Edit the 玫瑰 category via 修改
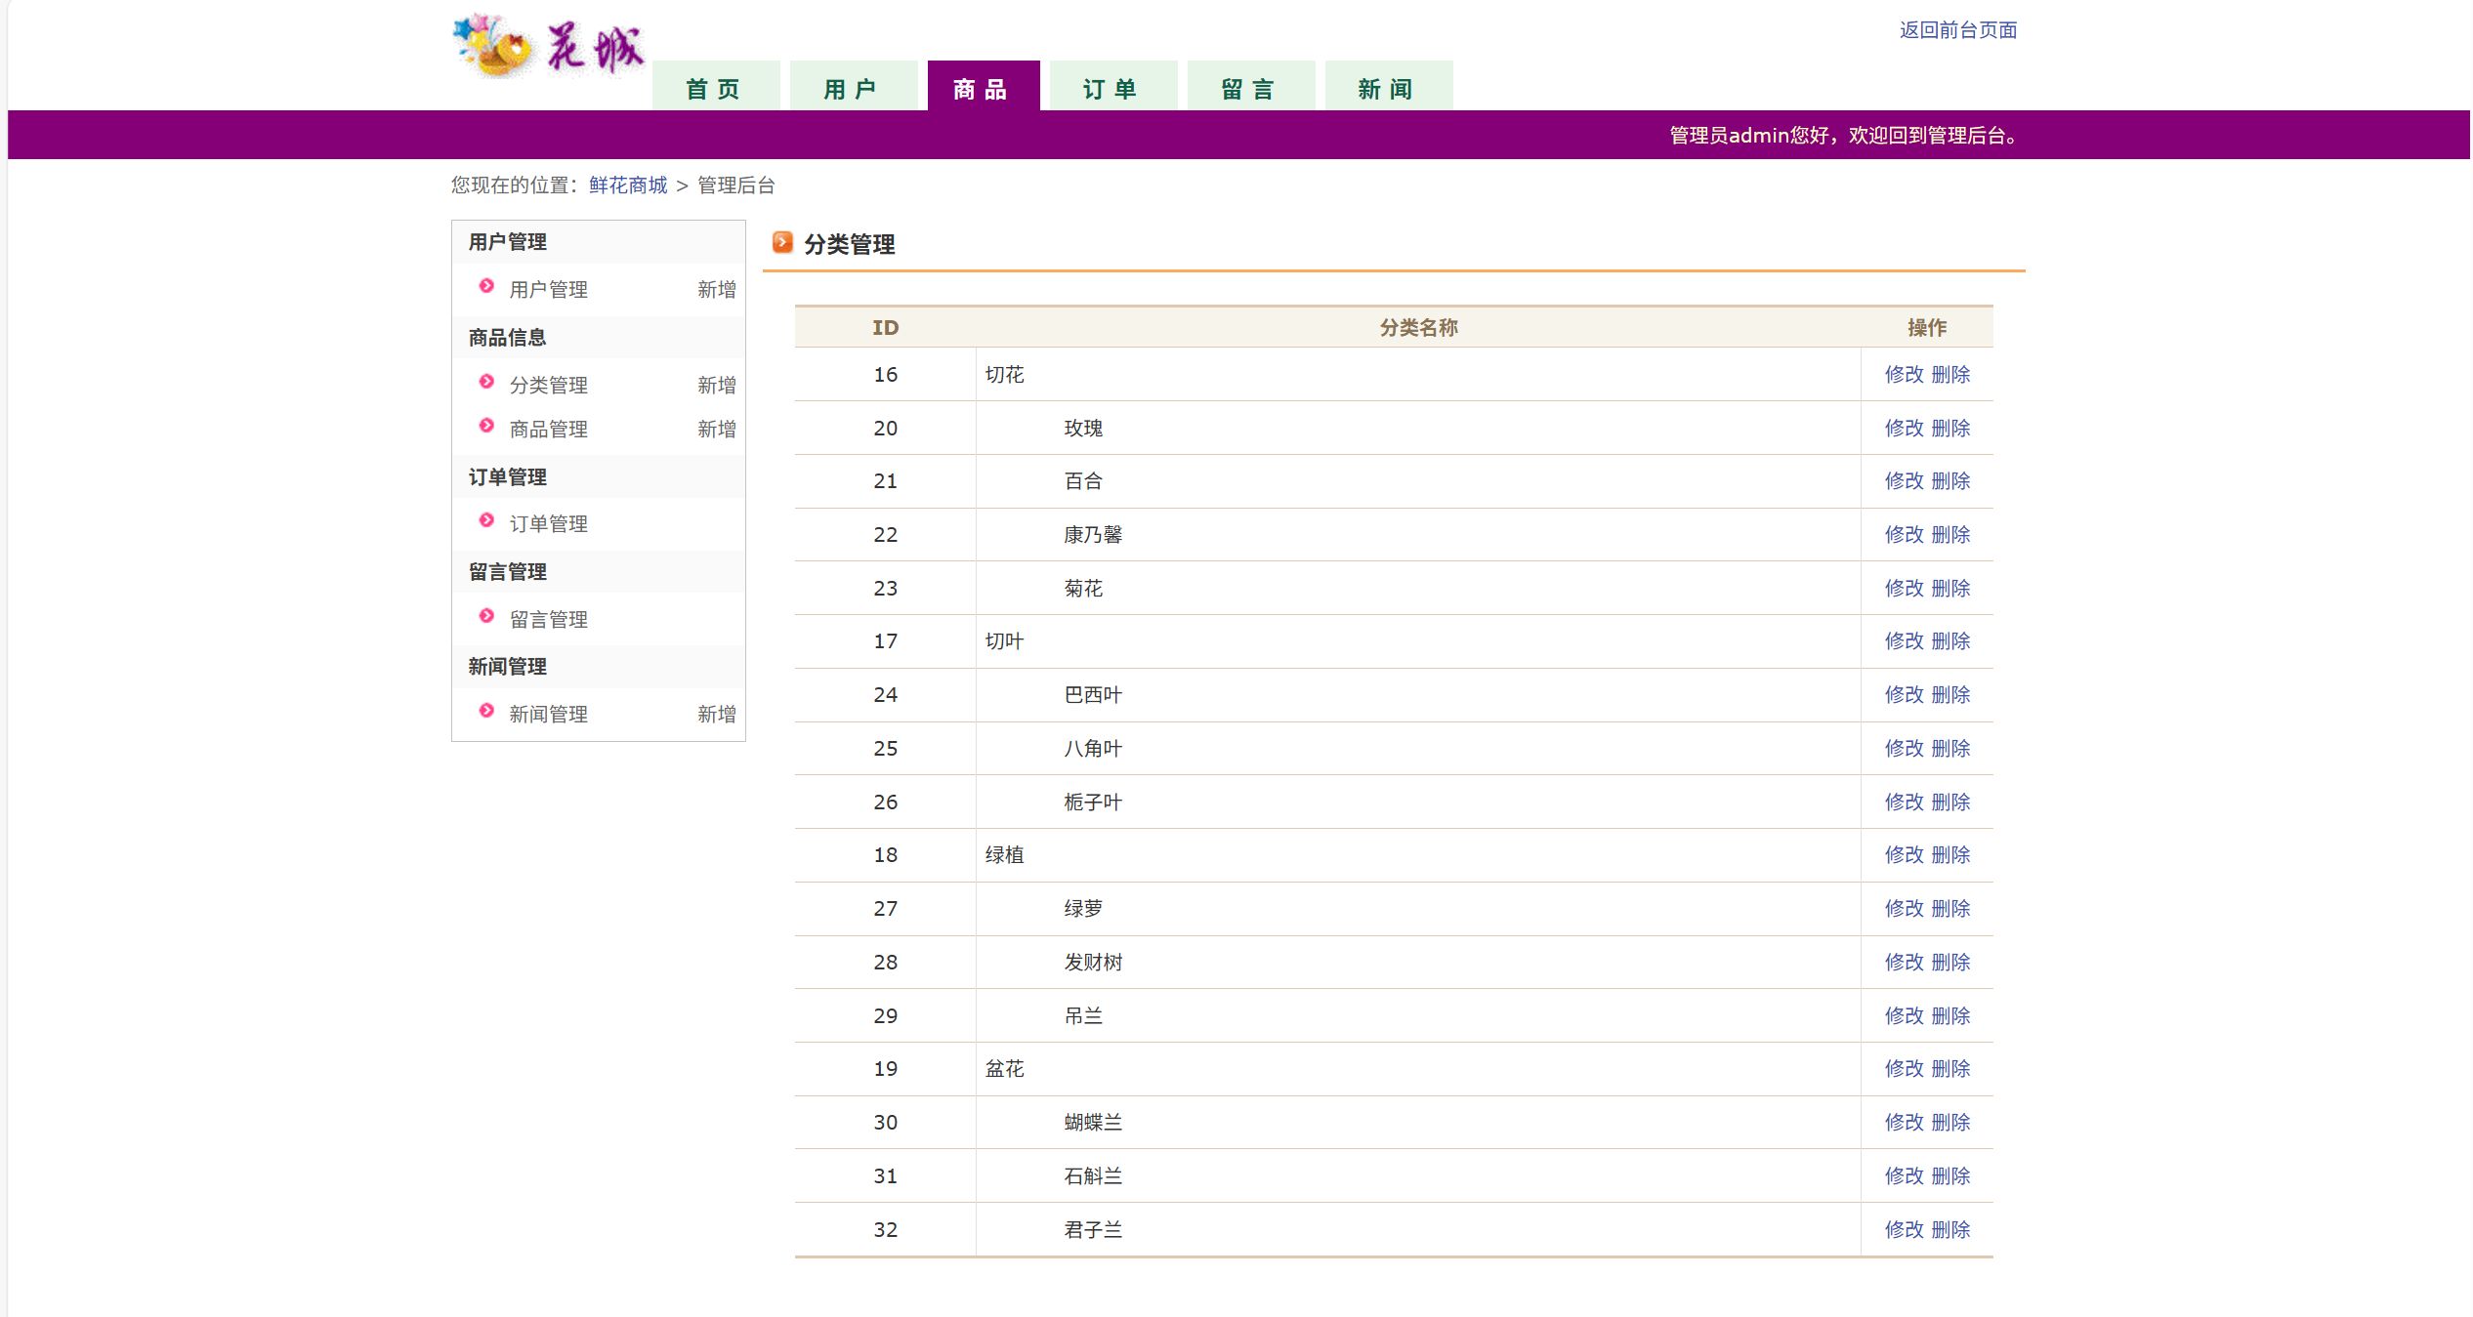 click(1903, 429)
